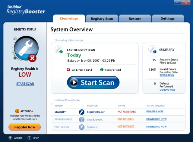Viewport: 193px width, 142px height.
Task: Click the large registry health wrench icon
Action: click(x=26, y=48)
